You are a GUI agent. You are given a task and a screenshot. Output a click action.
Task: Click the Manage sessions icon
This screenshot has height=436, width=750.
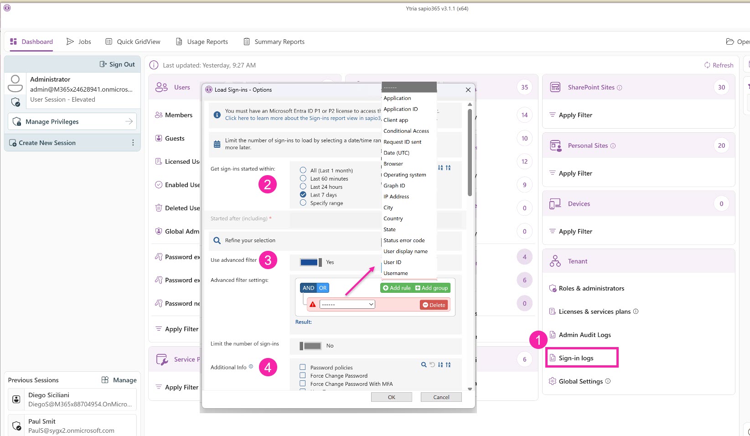pos(105,380)
